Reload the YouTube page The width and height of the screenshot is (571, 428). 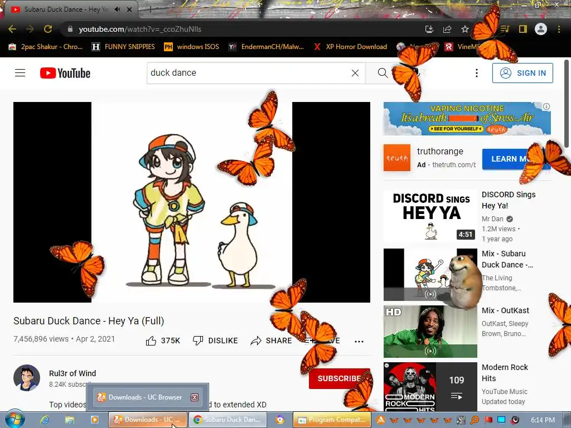click(x=48, y=29)
